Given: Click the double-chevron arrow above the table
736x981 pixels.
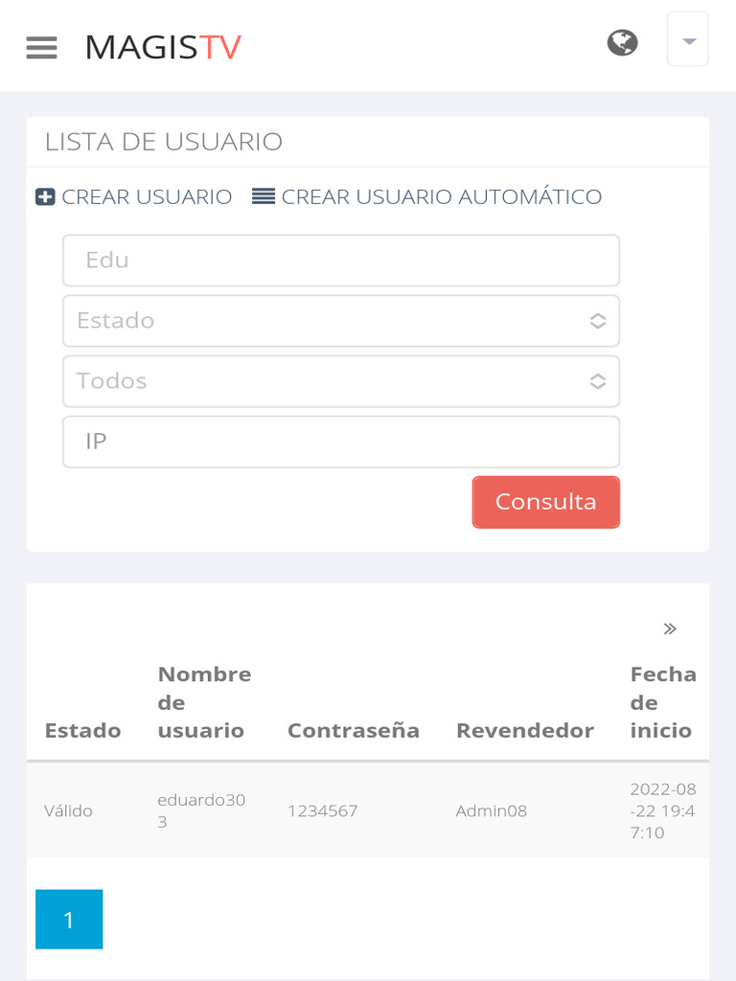Looking at the screenshot, I should [x=670, y=629].
